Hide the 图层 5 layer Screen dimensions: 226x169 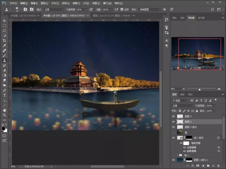(173, 122)
